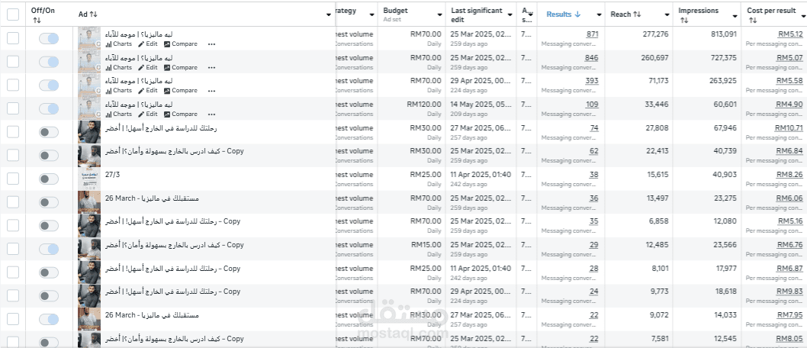Screen dimensions: 807x348
Task: Click the 871 results link
Action: click(592, 34)
